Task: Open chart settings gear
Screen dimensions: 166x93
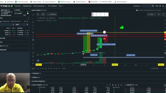Action: click(x=159, y=14)
